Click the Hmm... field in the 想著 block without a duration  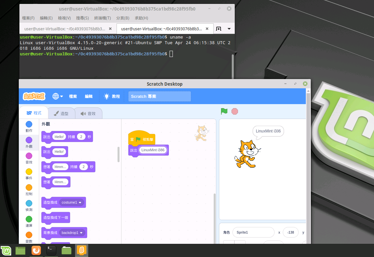pyautogui.click(x=60, y=182)
